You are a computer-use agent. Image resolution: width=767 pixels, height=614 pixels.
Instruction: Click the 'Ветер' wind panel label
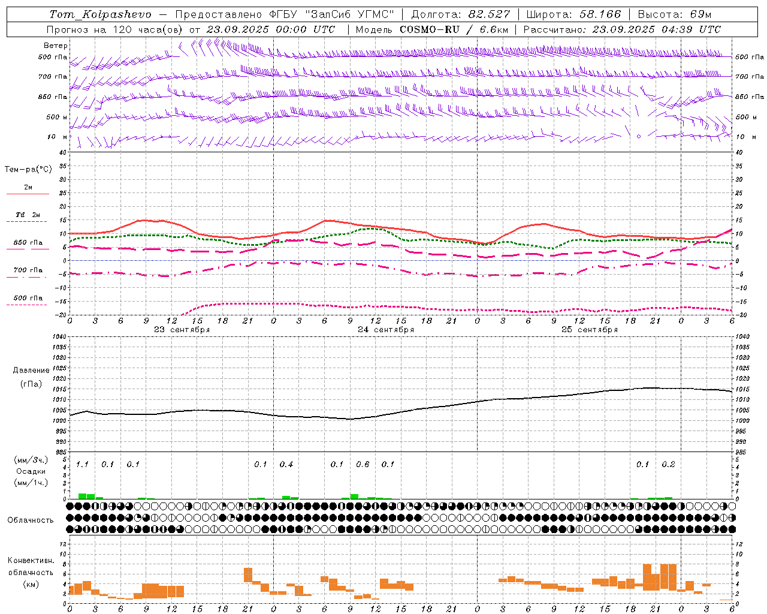click(56, 46)
